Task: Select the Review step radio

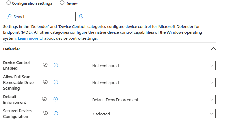Action: 62,3
